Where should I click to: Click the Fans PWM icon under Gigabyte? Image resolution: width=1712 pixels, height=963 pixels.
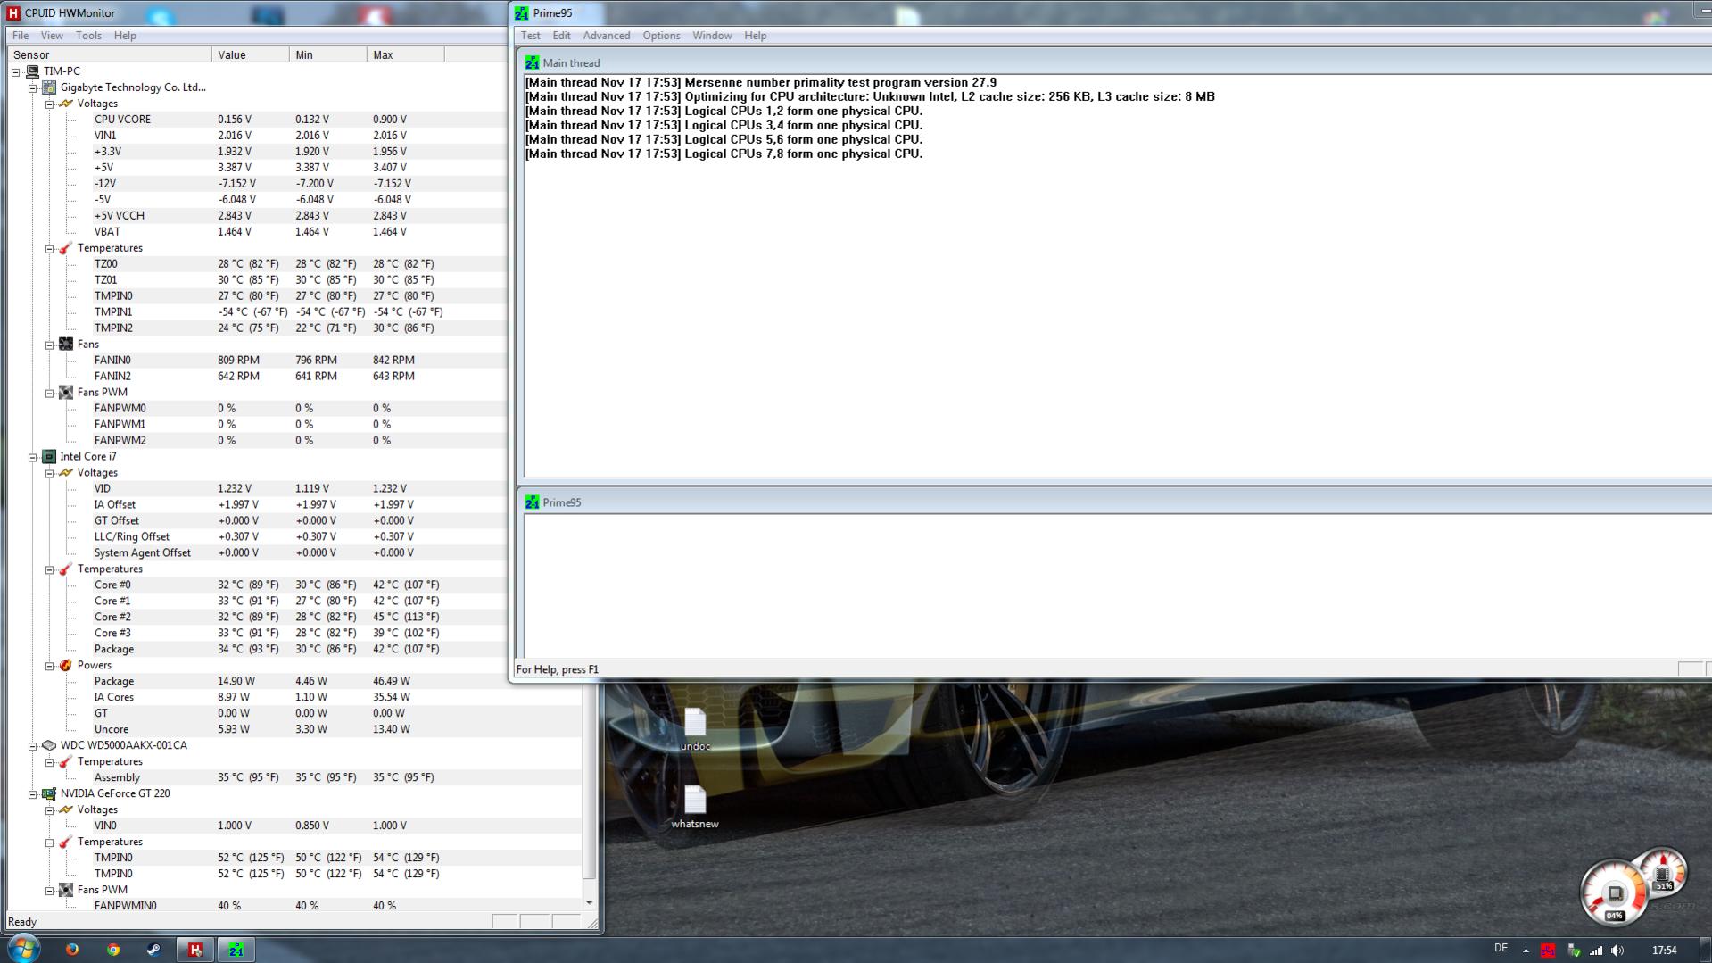[x=66, y=393]
